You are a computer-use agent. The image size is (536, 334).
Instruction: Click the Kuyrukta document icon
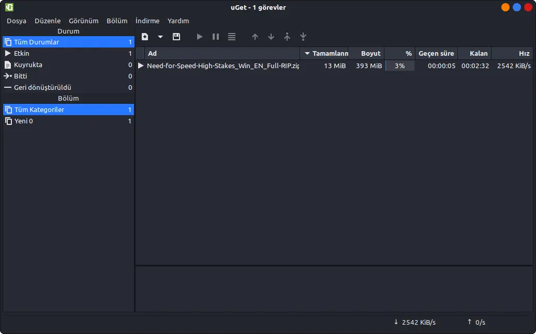(x=8, y=65)
